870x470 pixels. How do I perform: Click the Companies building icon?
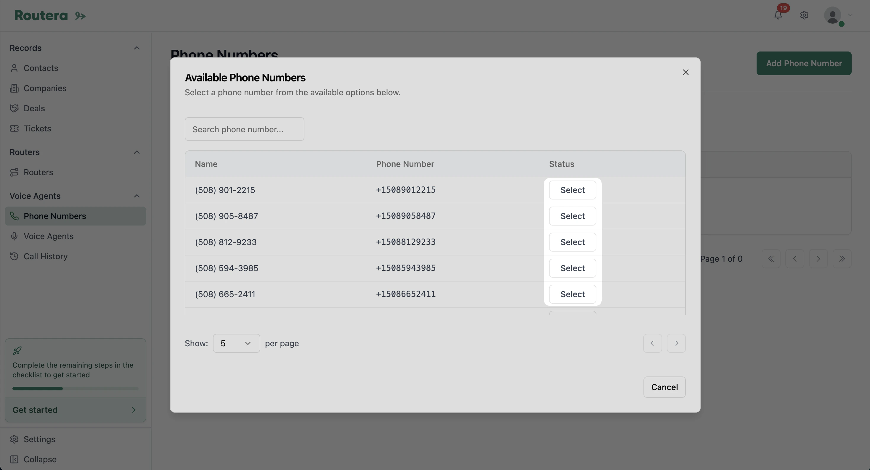click(14, 88)
